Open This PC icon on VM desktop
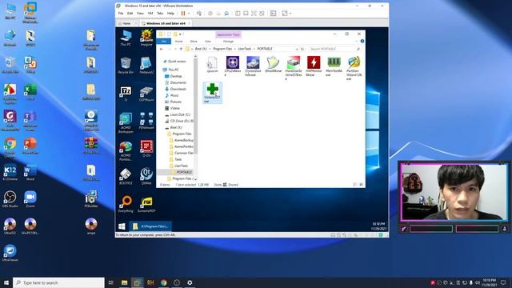Viewport: 512px width, 288px height. coord(126,38)
